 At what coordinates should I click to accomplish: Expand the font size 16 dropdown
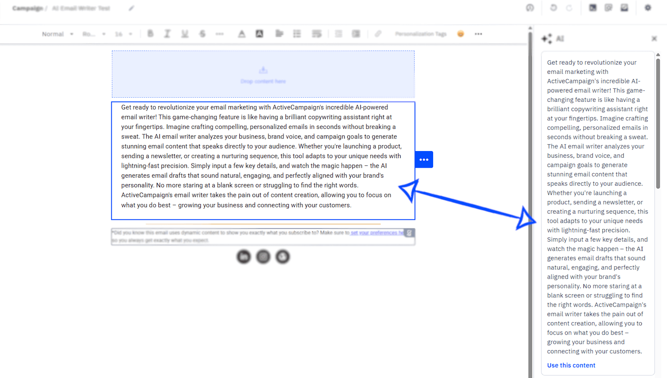tap(123, 34)
